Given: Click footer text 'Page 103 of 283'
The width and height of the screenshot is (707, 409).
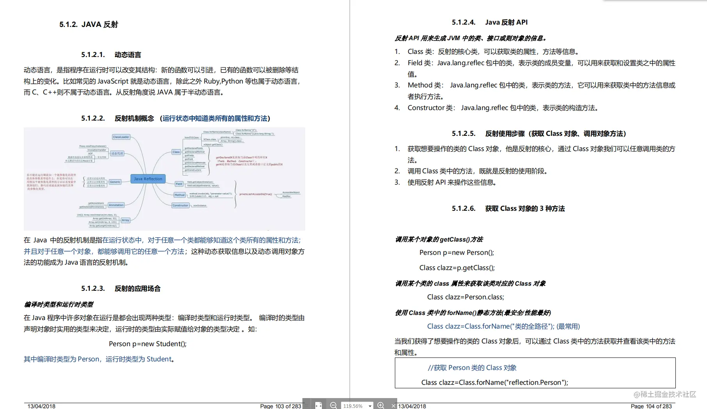Looking at the screenshot, I should [x=281, y=406].
